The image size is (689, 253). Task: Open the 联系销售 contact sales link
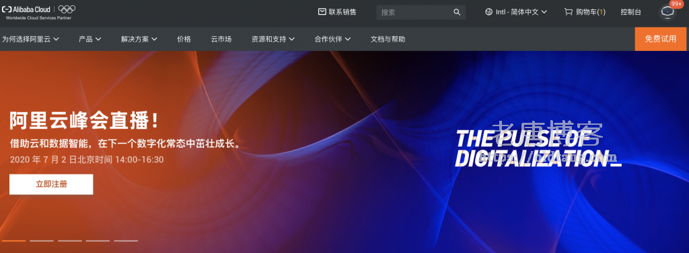(338, 12)
